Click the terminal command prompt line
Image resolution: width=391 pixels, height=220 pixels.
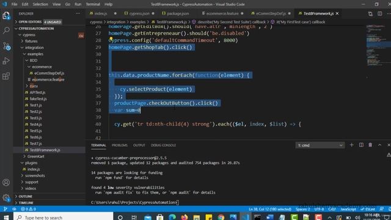135,202
